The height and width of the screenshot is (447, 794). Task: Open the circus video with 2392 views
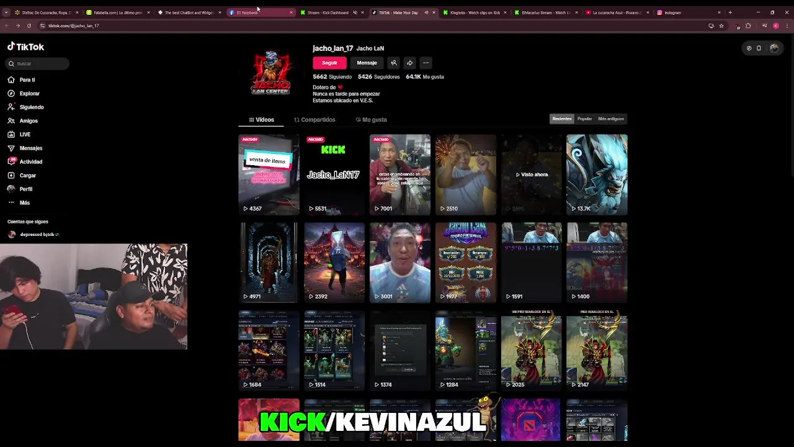[x=334, y=262]
